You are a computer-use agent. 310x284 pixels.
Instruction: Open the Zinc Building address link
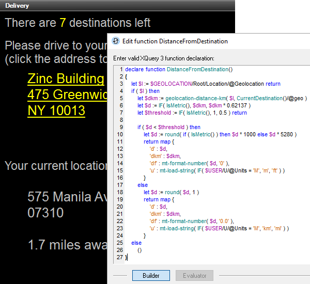[66, 78]
